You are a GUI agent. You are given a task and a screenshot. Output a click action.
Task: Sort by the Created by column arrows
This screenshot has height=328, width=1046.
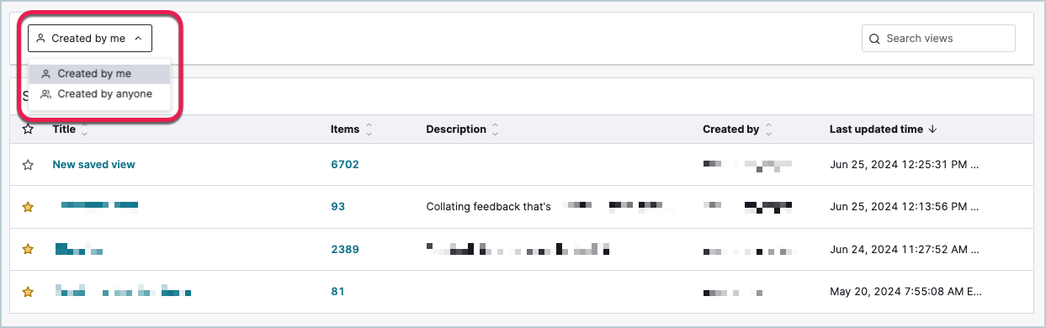coord(768,130)
